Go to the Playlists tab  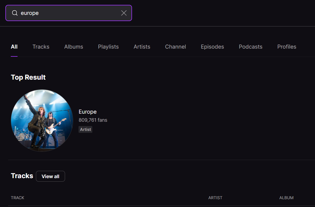pos(108,47)
